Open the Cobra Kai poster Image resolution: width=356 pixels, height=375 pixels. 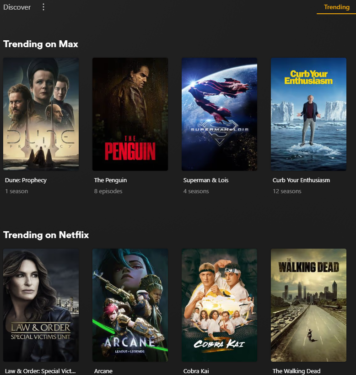tap(219, 305)
